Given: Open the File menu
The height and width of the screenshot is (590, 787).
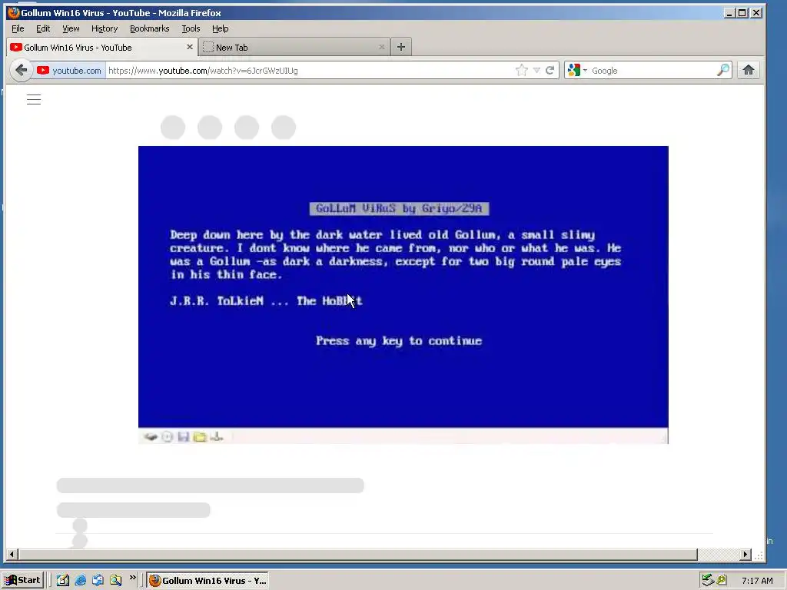Looking at the screenshot, I should pyautogui.click(x=18, y=28).
